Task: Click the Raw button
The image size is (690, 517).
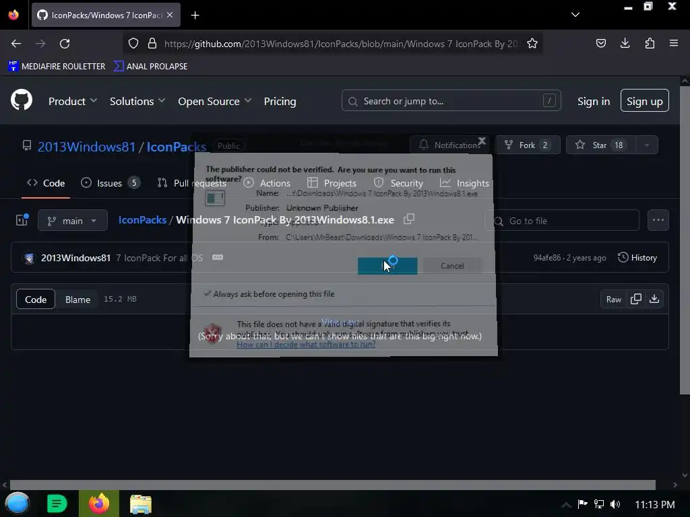Action: 614,299
